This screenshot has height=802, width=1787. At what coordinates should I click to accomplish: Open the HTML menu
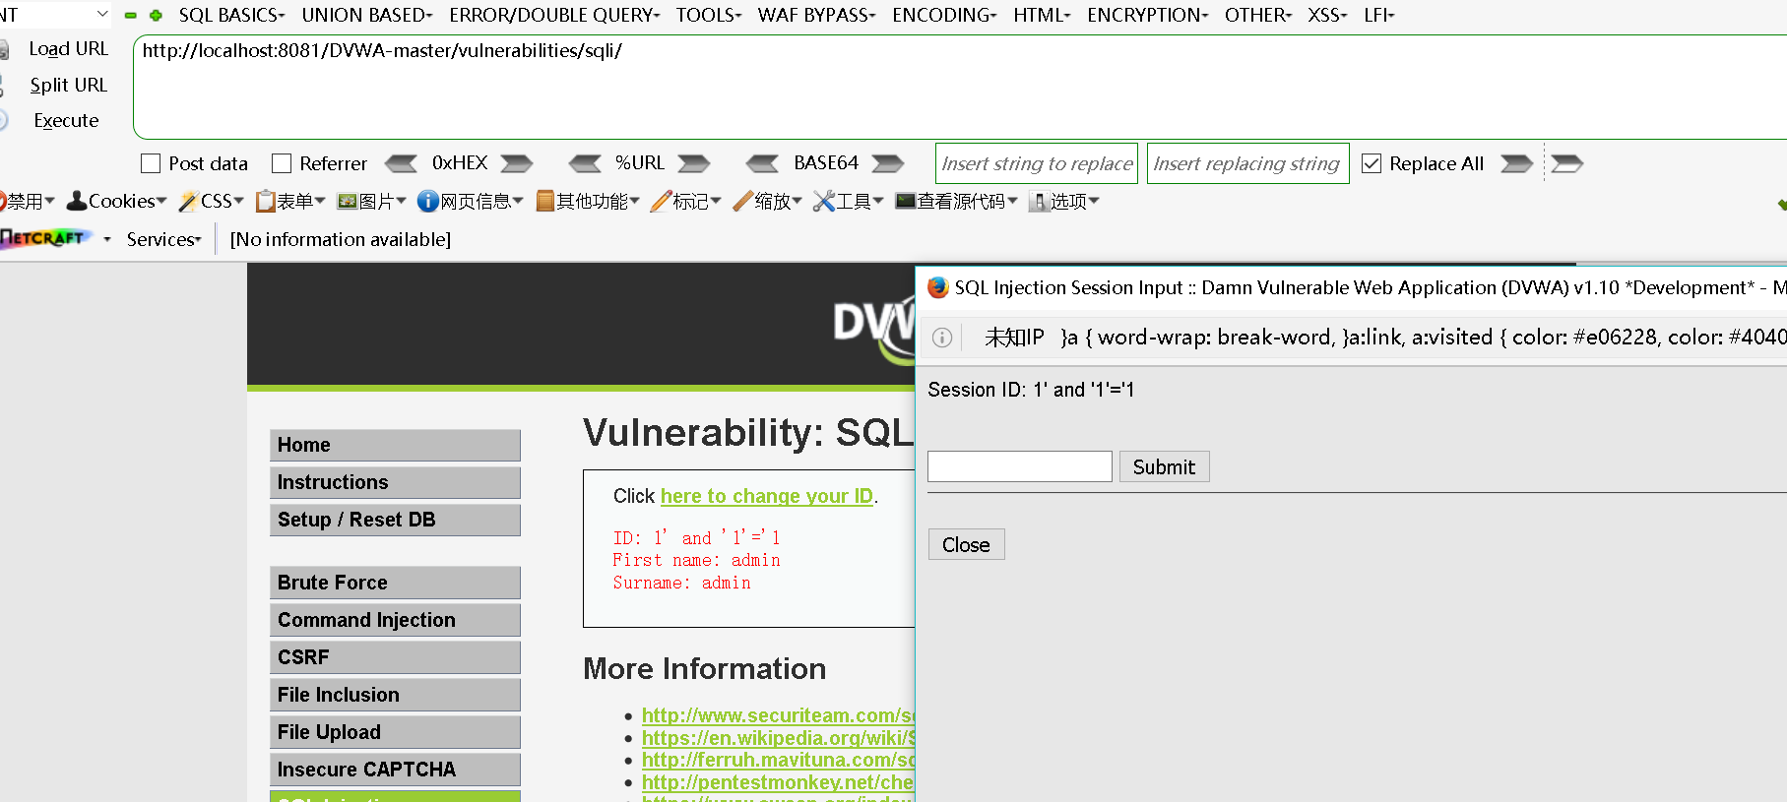(x=1042, y=15)
